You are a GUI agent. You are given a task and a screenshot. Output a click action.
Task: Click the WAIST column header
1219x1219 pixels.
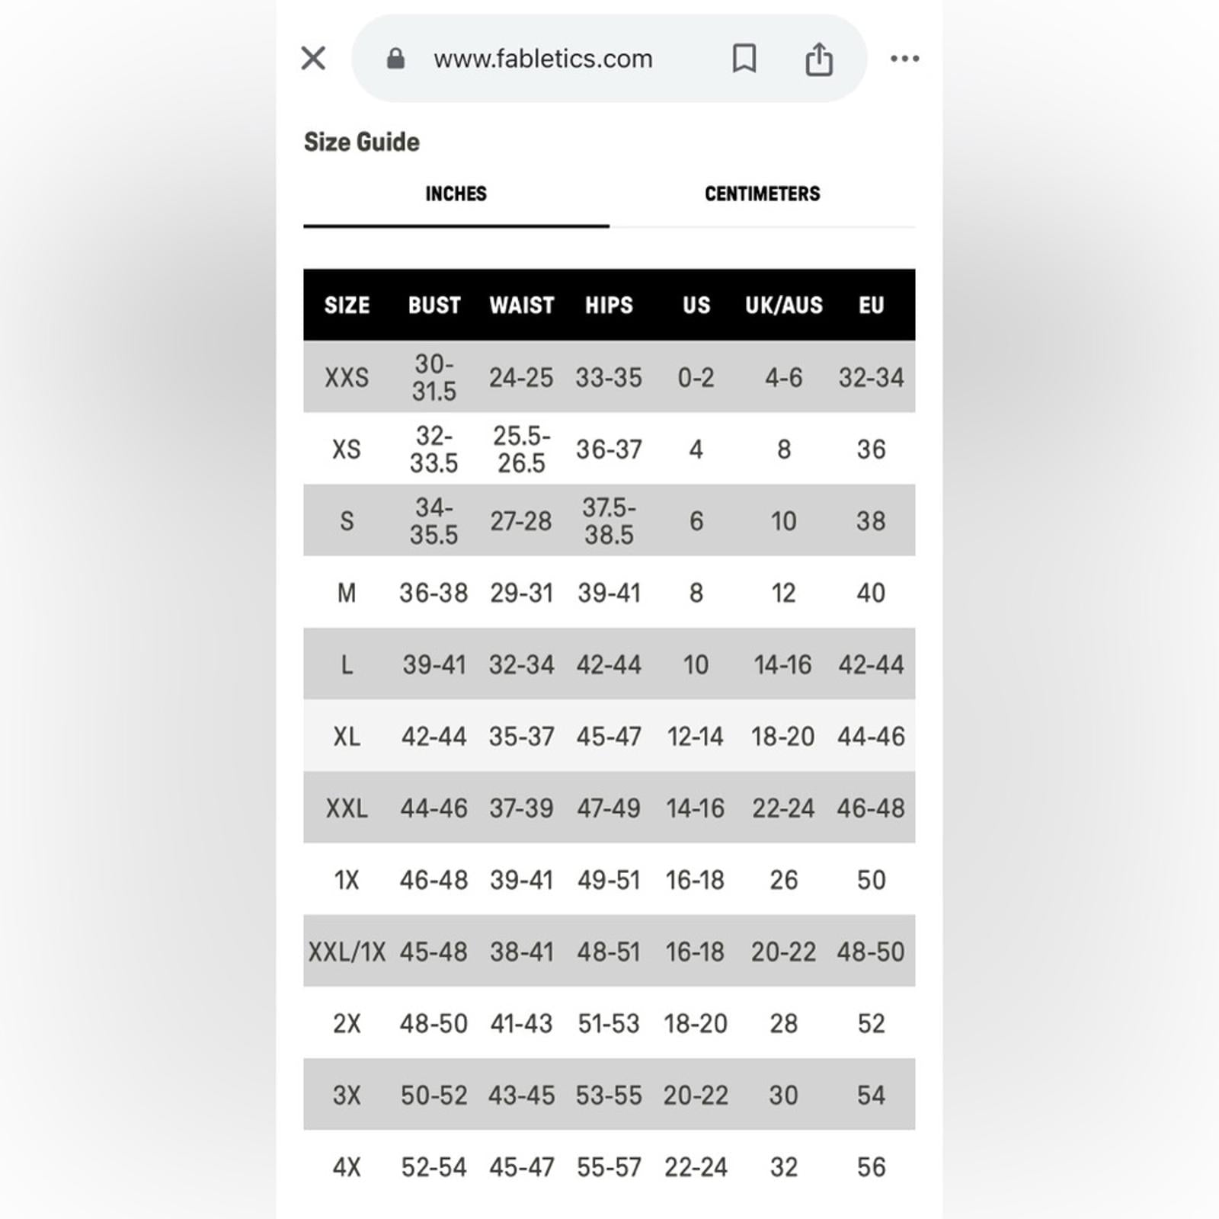[522, 305]
